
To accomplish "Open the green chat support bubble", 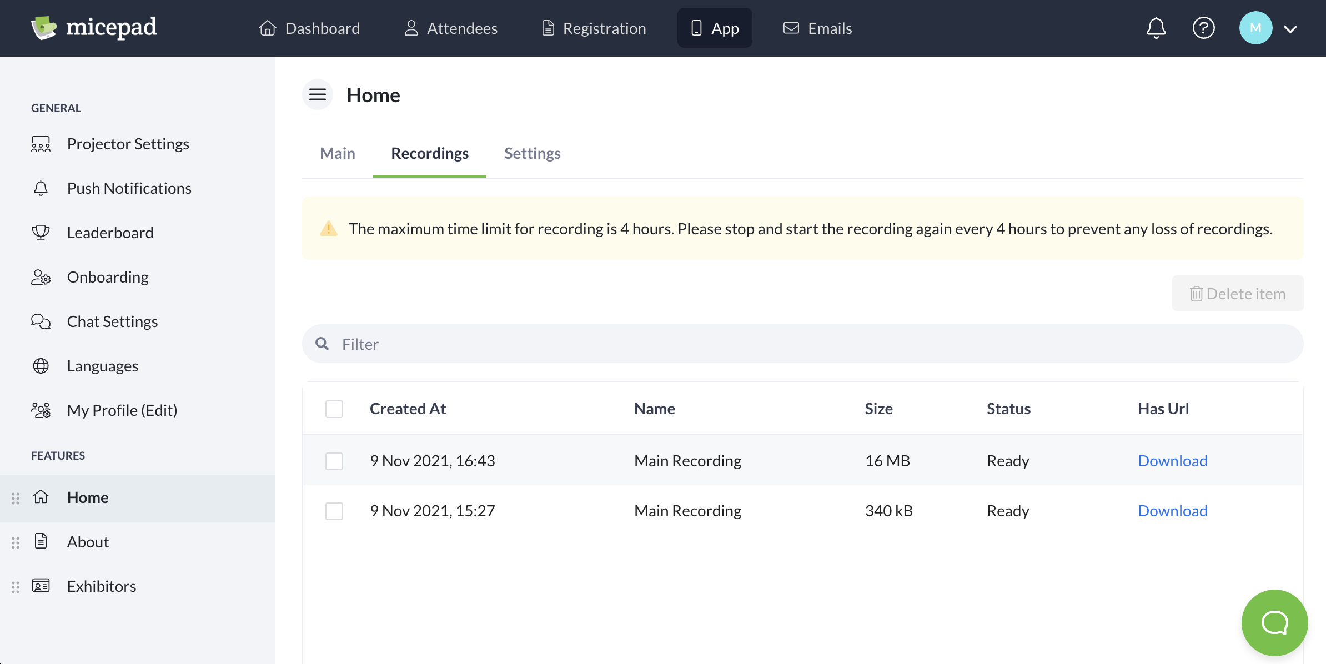I will click(1274, 622).
